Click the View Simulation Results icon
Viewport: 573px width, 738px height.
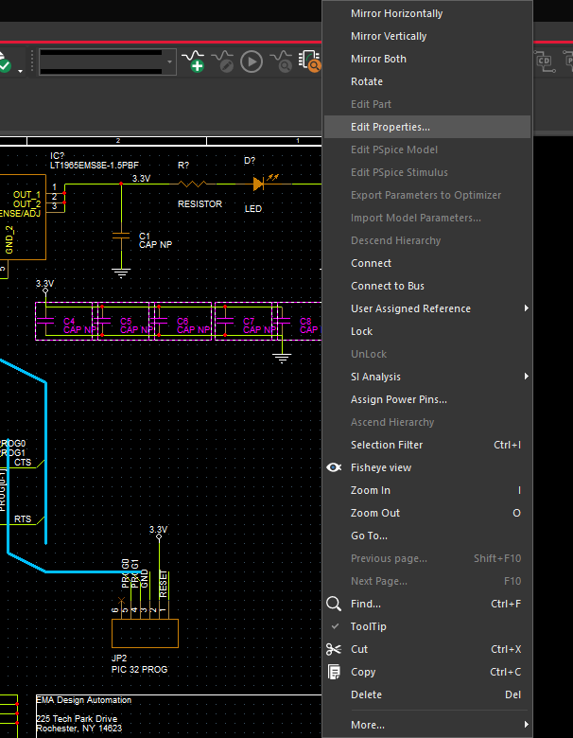pos(281,61)
